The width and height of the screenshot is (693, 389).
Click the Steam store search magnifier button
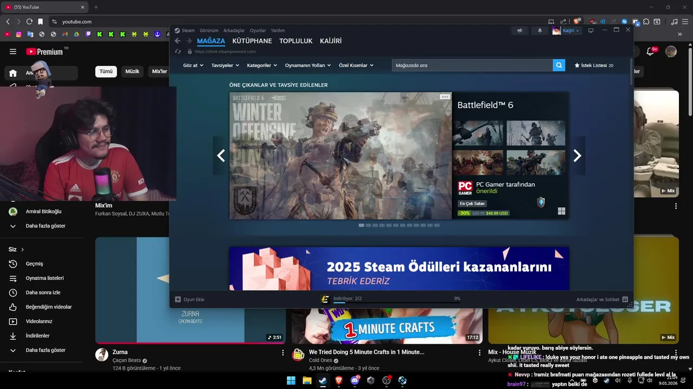(x=559, y=65)
